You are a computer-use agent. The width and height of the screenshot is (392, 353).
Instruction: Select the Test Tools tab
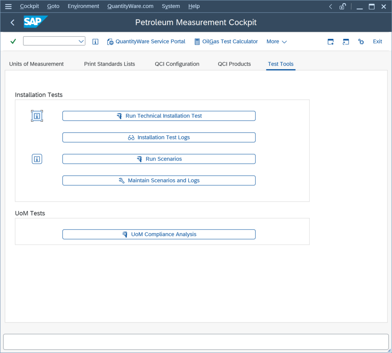(x=281, y=64)
